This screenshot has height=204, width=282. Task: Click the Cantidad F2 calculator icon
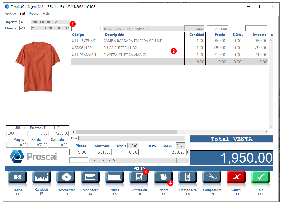click(42, 177)
